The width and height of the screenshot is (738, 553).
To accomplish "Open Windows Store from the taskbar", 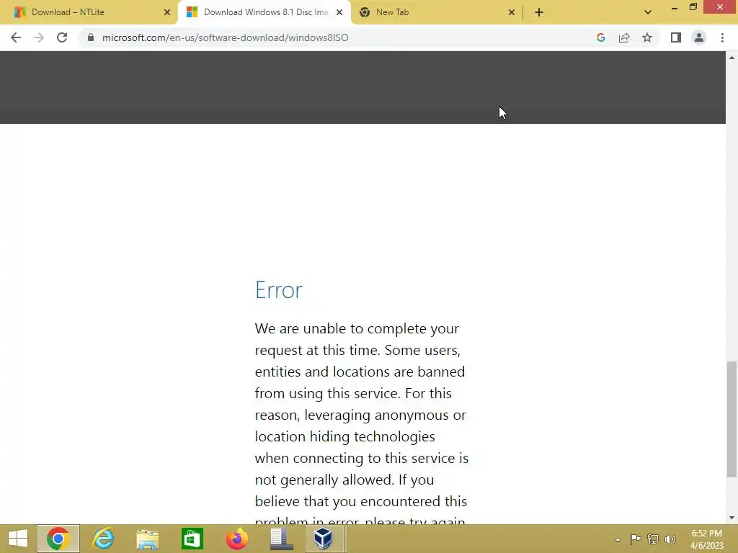I will (x=192, y=539).
